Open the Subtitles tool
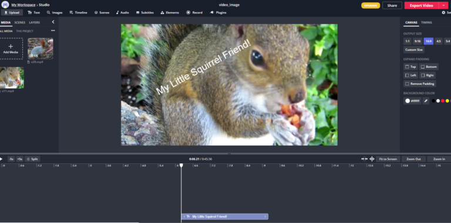This screenshot has width=451, height=223. point(145,13)
